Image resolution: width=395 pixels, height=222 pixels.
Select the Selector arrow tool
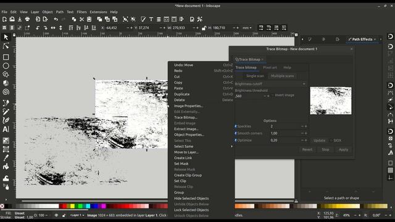coord(6,37)
